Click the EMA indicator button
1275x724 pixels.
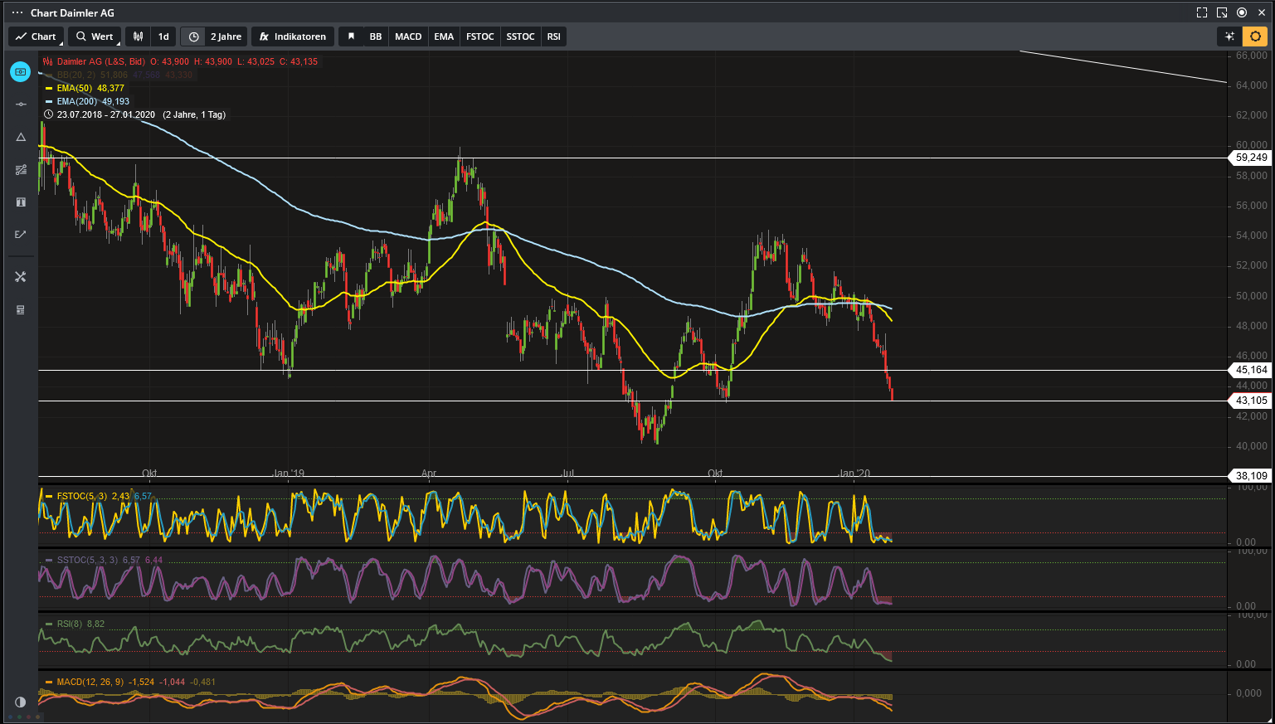point(444,36)
